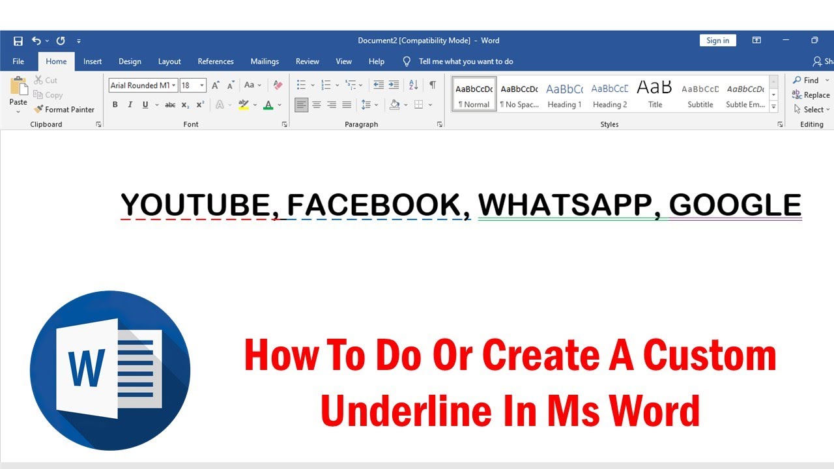Select Center alignment
The image size is (834, 469).
point(317,105)
